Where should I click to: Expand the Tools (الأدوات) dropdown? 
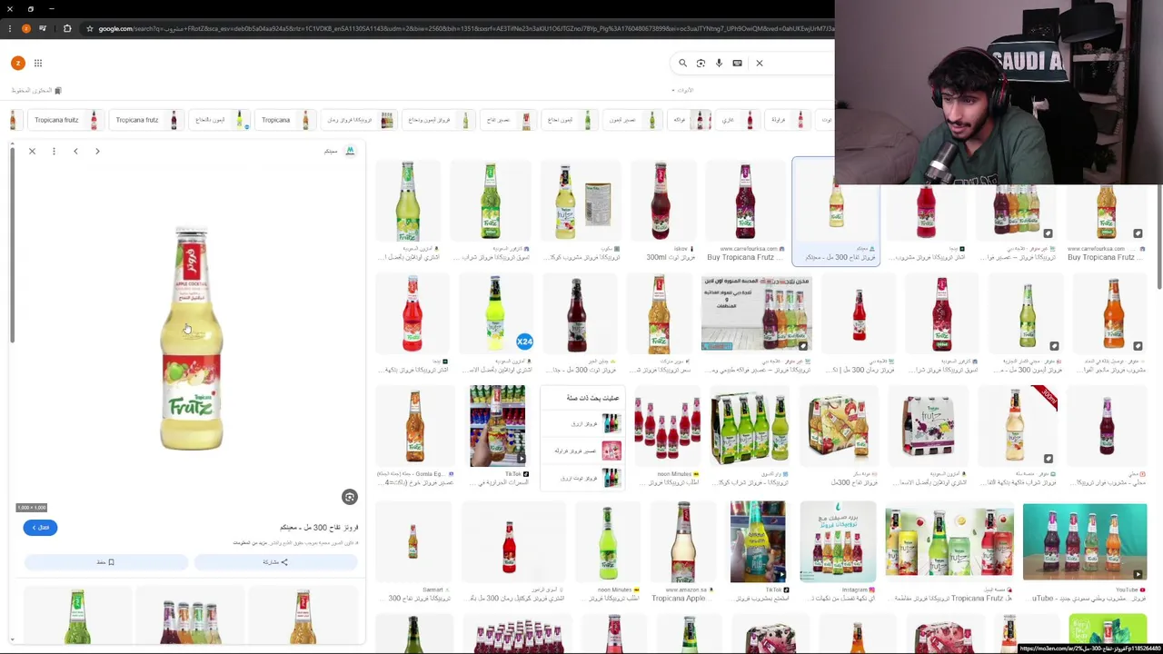point(682,90)
